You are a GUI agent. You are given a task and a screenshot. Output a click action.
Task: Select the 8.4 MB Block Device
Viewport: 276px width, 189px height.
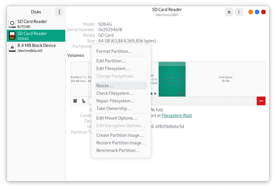pos(36,48)
